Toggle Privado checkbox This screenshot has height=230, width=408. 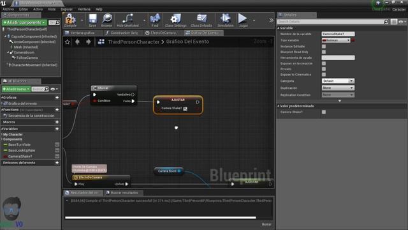click(x=324, y=69)
